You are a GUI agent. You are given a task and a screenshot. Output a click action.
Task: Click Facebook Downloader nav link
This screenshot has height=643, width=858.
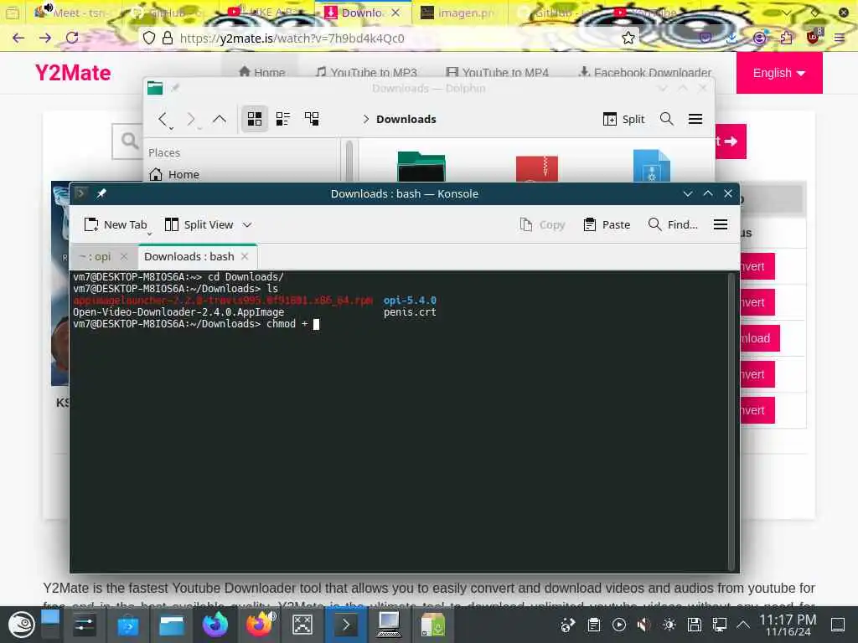(x=645, y=72)
